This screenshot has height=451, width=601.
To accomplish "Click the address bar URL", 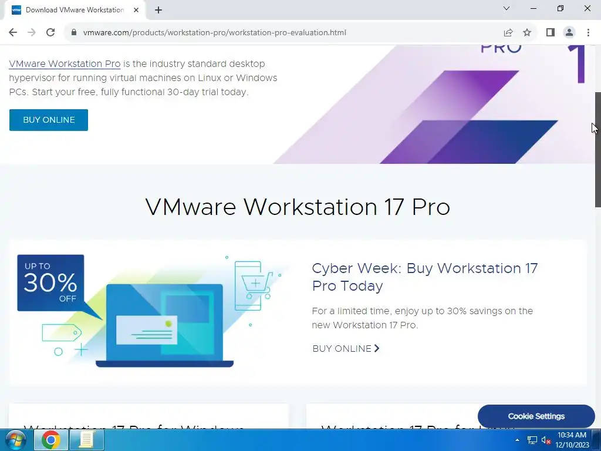I will click(x=215, y=33).
